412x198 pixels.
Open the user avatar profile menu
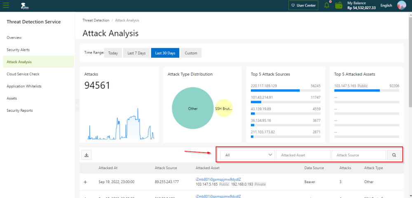pyautogui.click(x=401, y=5)
